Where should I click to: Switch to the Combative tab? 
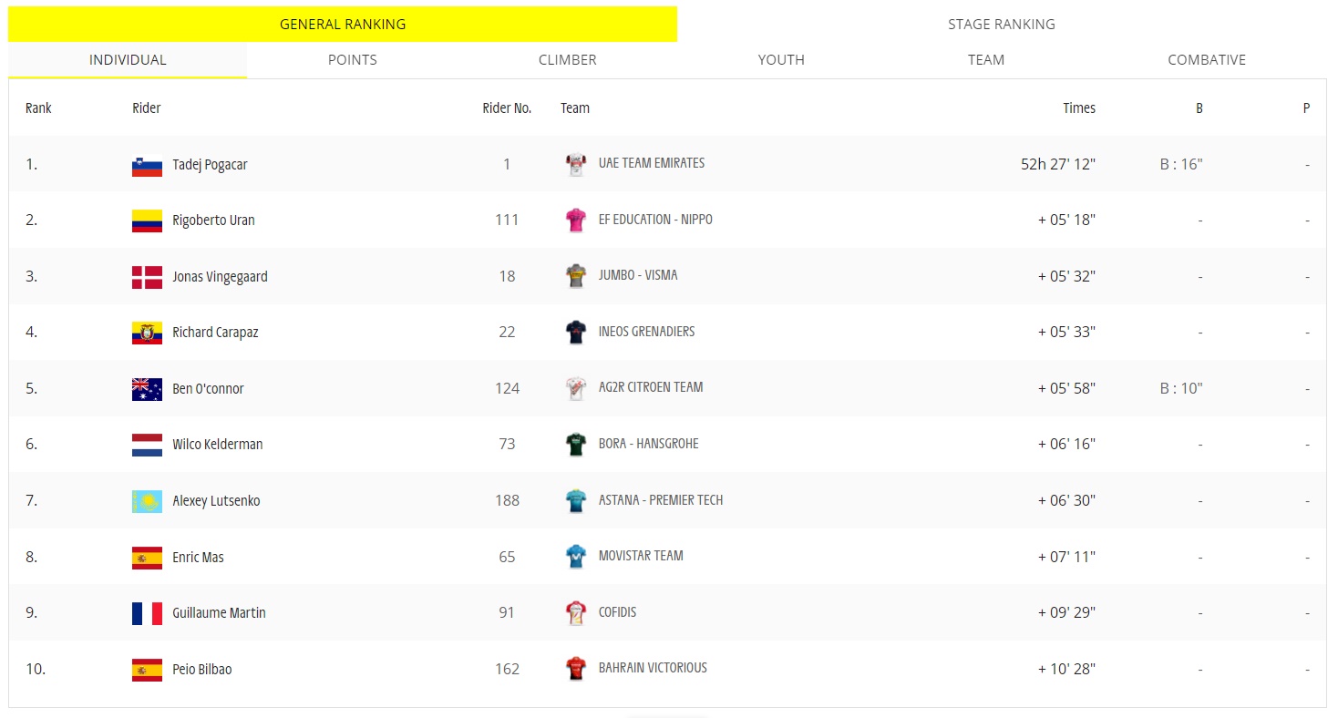(x=1207, y=60)
